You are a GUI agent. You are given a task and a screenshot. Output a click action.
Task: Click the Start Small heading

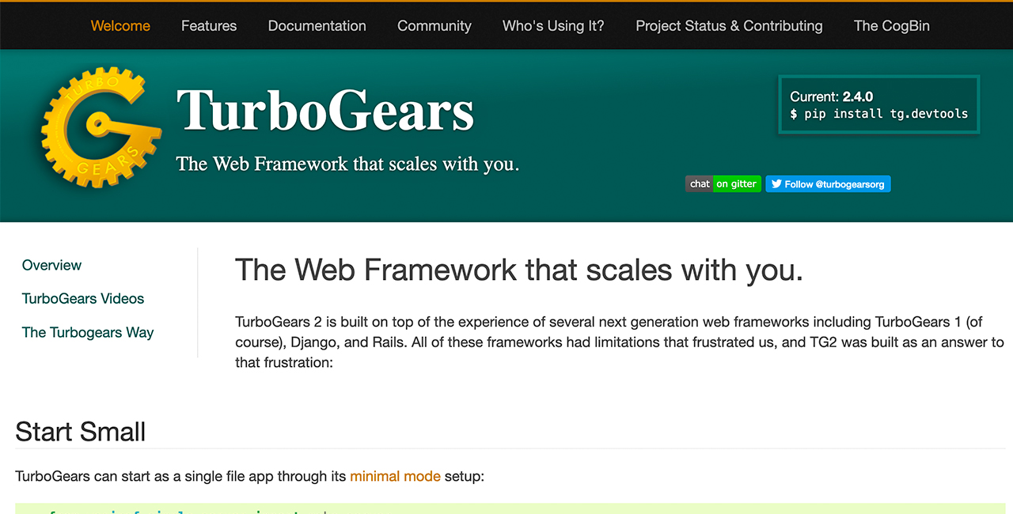81,432
